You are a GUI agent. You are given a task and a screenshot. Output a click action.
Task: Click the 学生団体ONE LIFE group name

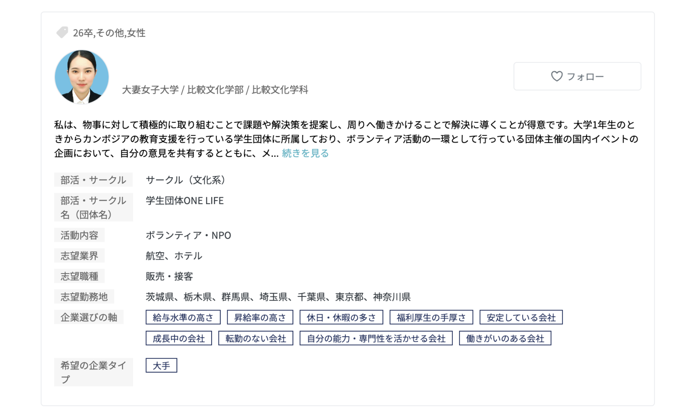coord(185,201)
